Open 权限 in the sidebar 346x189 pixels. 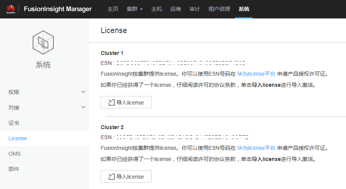pos(14,92)
